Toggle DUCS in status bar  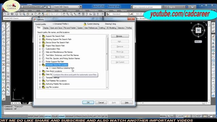coord(85,116)
